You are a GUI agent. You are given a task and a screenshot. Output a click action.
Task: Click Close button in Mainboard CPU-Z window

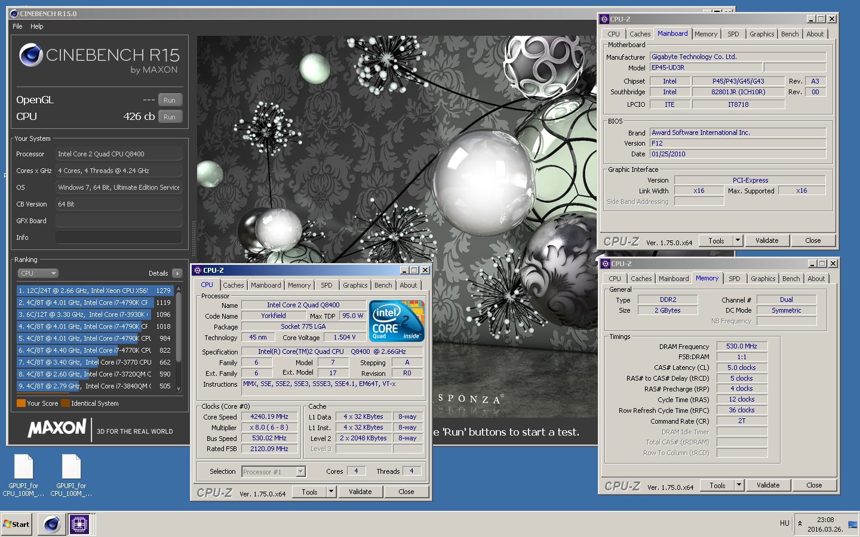click(x=813, y=241)
